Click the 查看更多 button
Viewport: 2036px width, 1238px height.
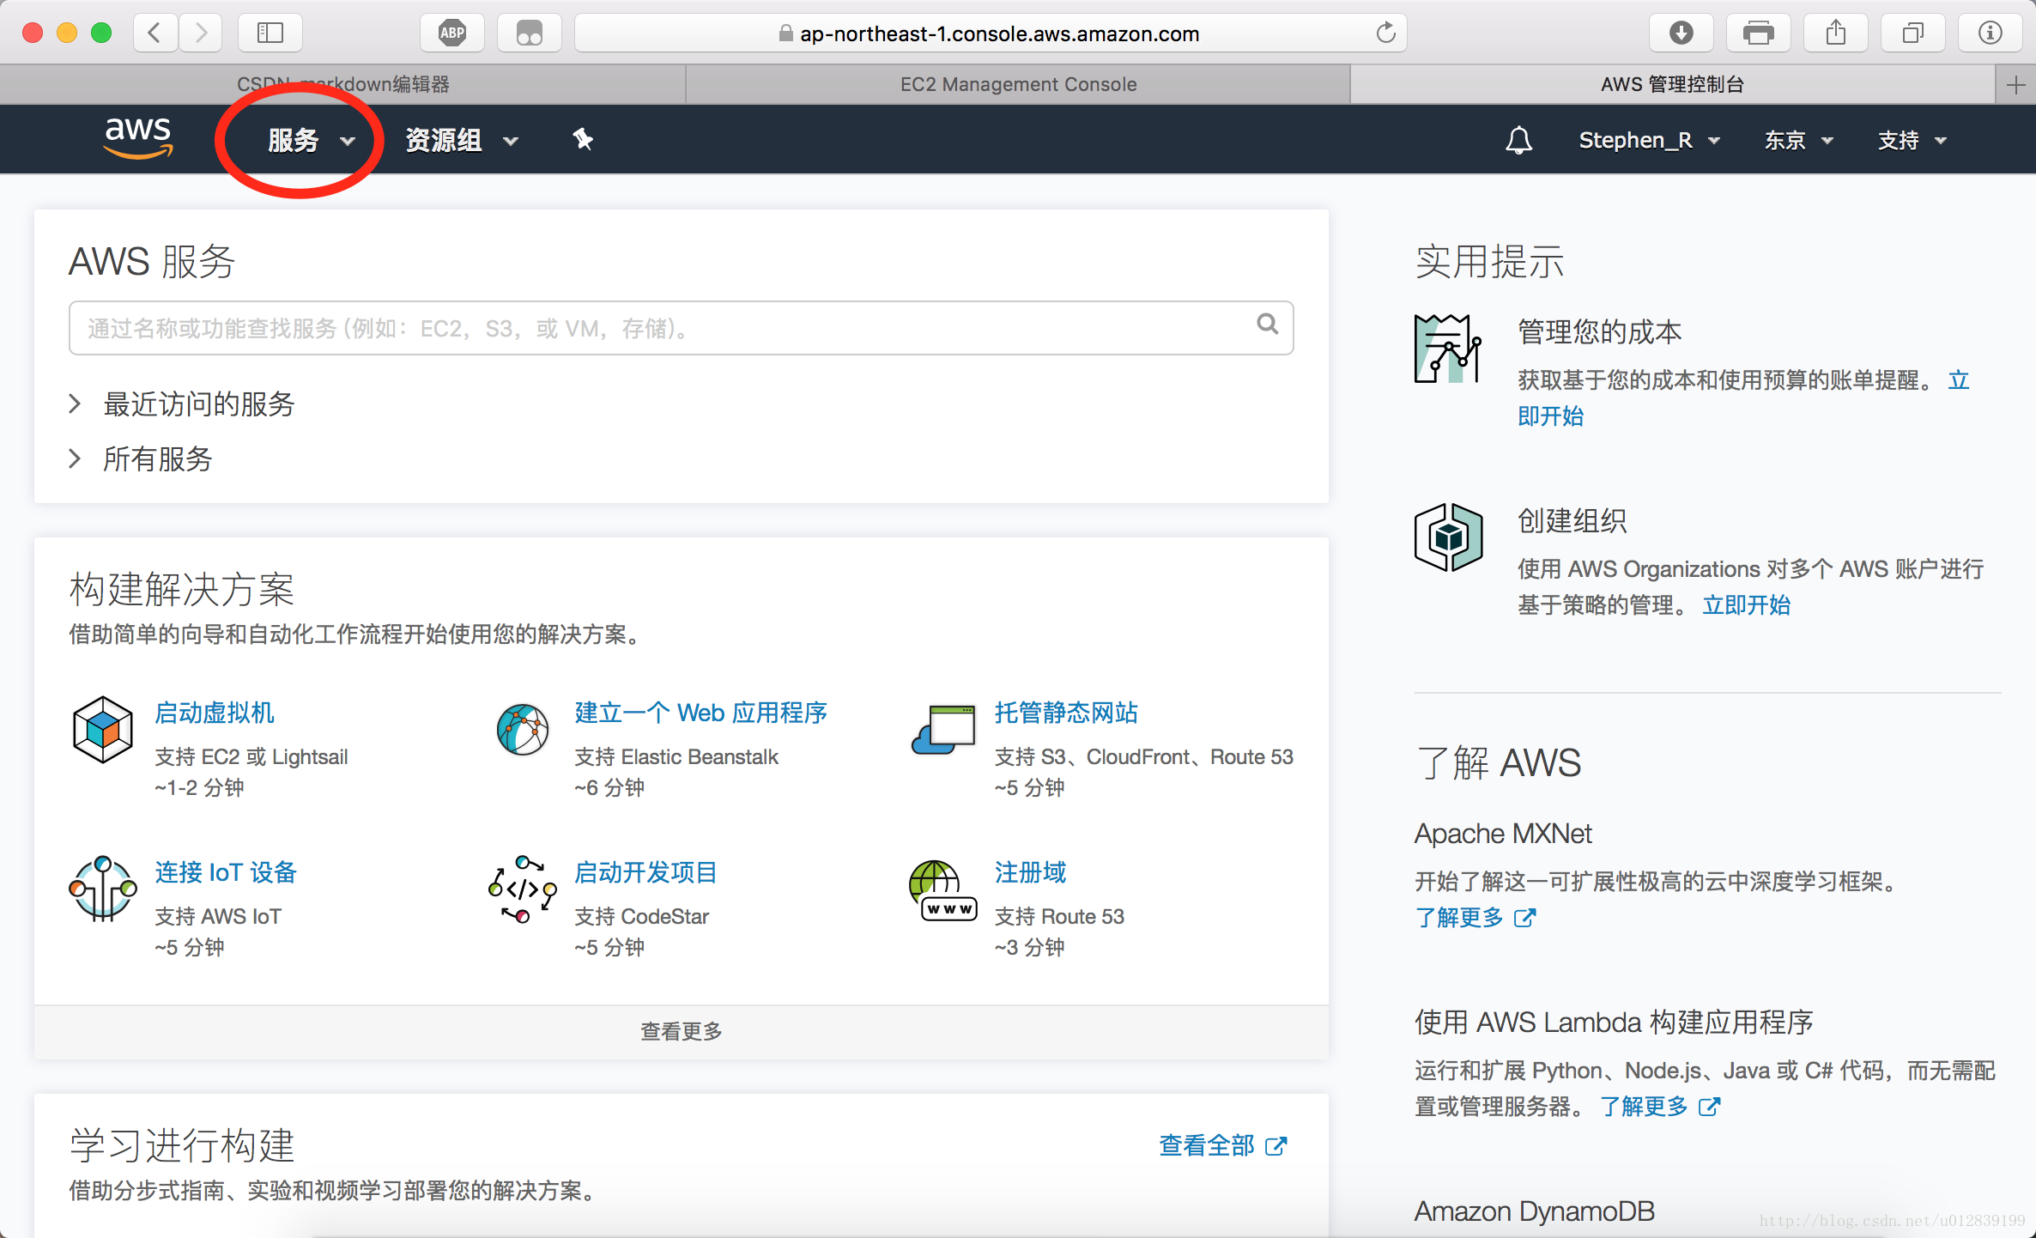click(682, 1031)
